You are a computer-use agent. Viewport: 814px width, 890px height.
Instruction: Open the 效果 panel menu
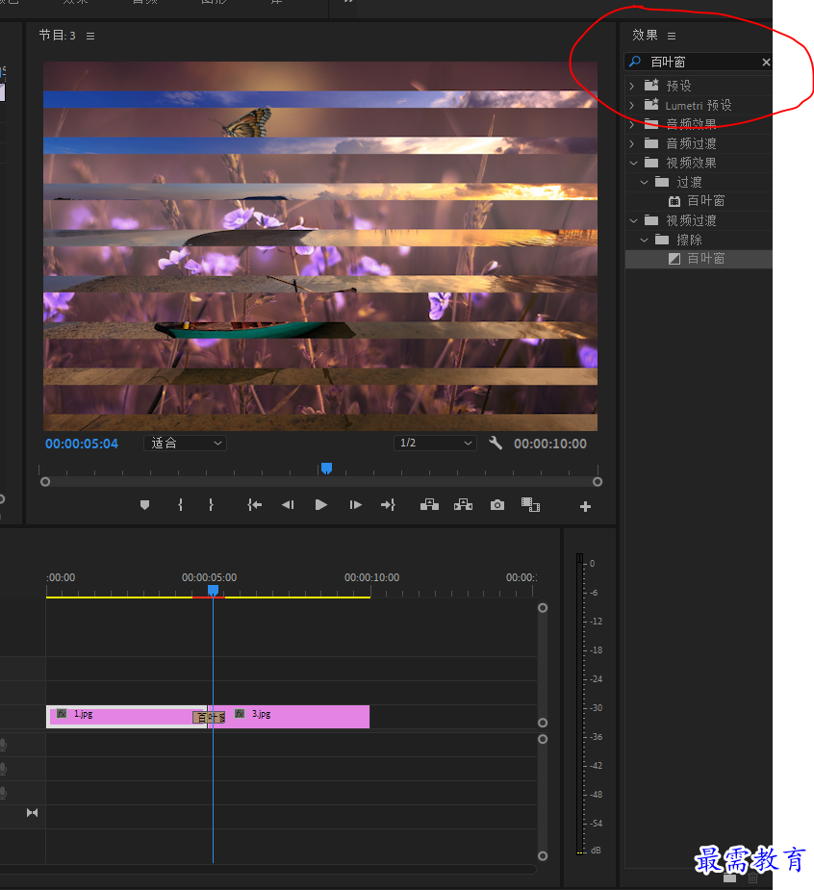pos(672,36)
